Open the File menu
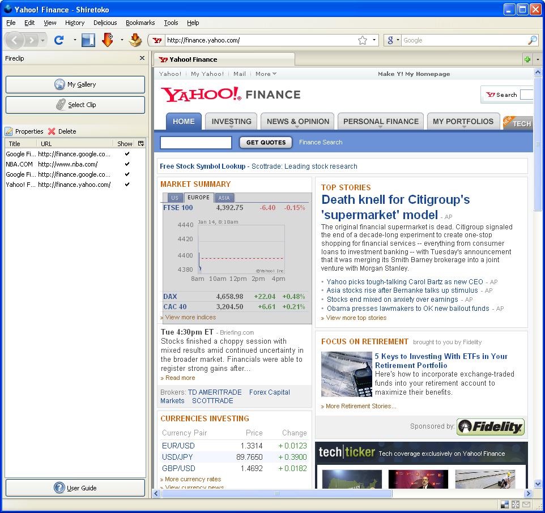 pyautogui.click(x=11, y=23)
